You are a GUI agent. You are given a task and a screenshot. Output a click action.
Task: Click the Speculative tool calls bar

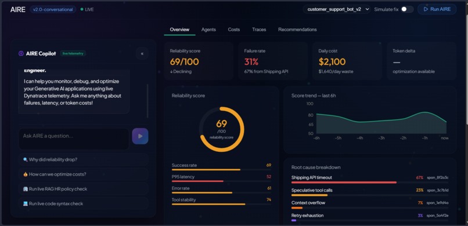pos(370,195)
